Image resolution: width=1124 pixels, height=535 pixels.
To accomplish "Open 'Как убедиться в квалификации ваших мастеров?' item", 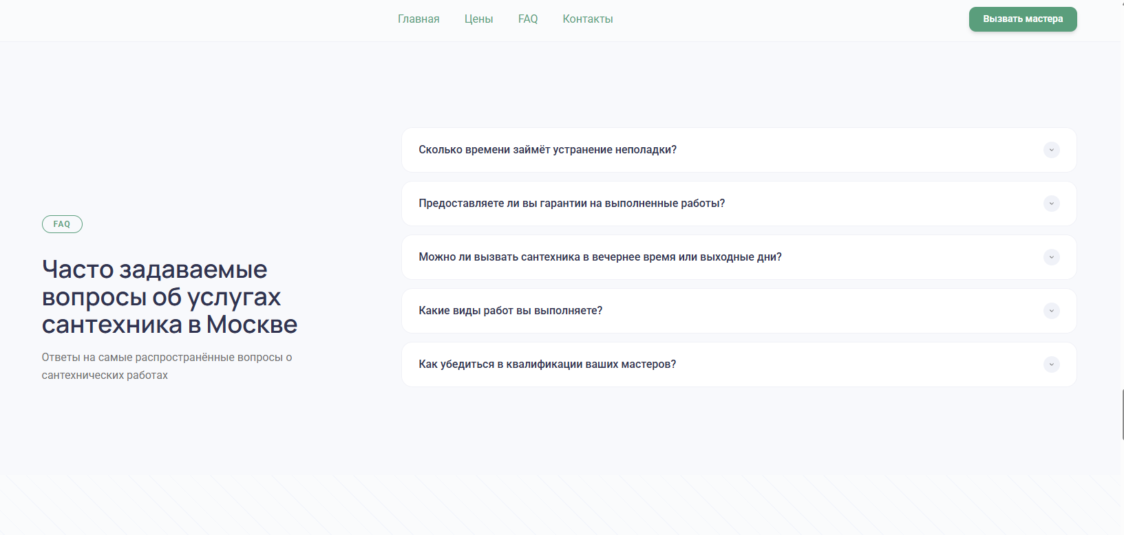I will tap(547, 364).
